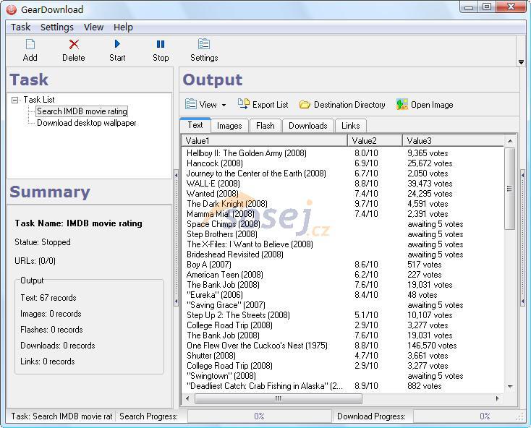
Task: Select the Mamma Mia! (2008) row
Action: click(x=343, y=214)
